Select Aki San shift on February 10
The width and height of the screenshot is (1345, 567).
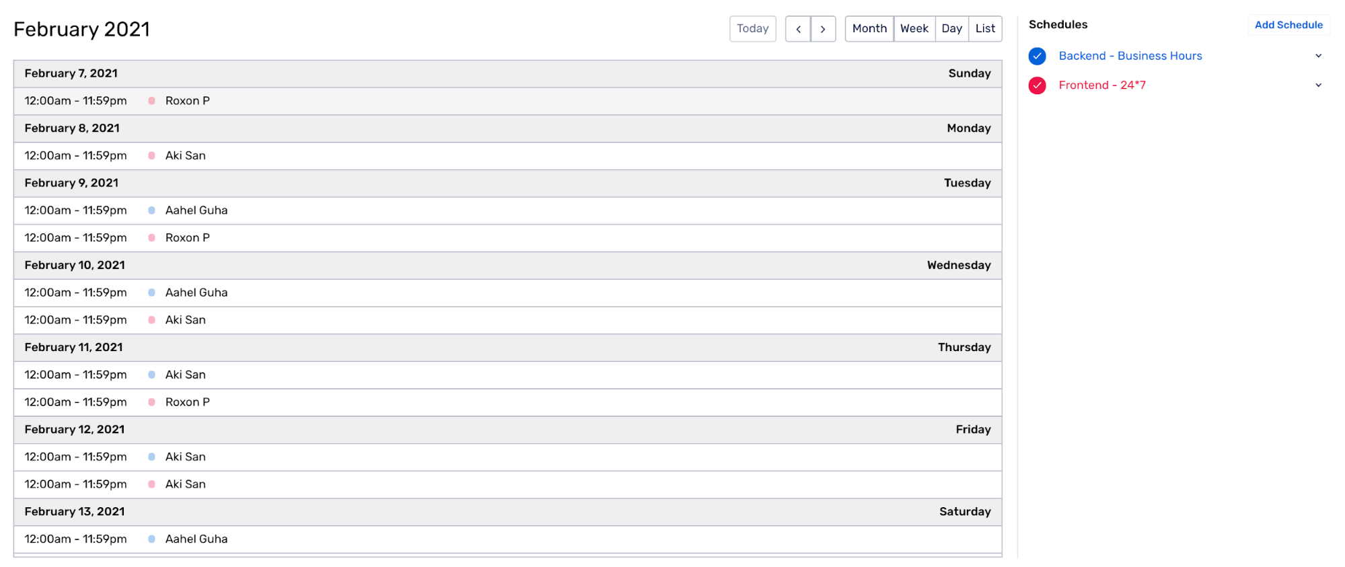pos(508,320)
